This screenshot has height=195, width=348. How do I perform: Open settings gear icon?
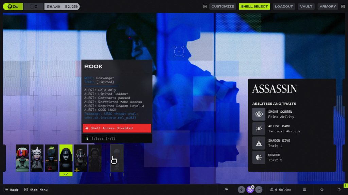click(x=322, y=190)
